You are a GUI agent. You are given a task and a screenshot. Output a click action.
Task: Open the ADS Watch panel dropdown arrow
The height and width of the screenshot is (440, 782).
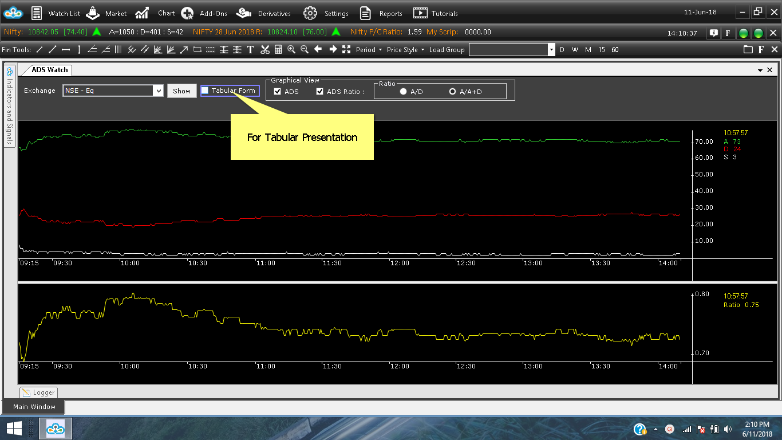tap(760, 70)
